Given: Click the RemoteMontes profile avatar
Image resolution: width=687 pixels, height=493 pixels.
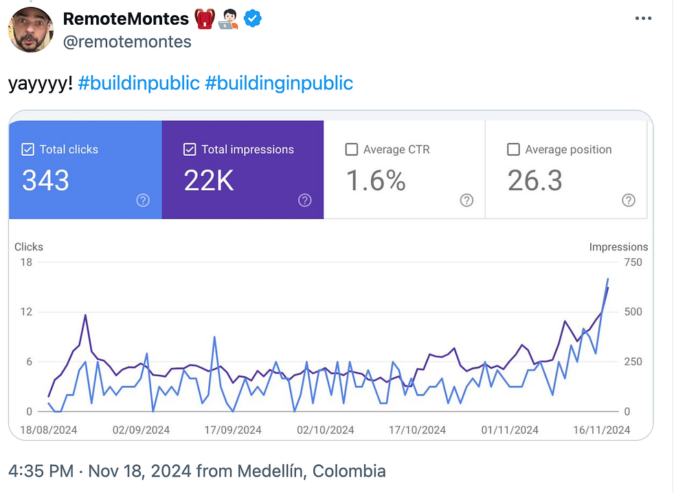Looking at the screenshot, I should point(31,30).
